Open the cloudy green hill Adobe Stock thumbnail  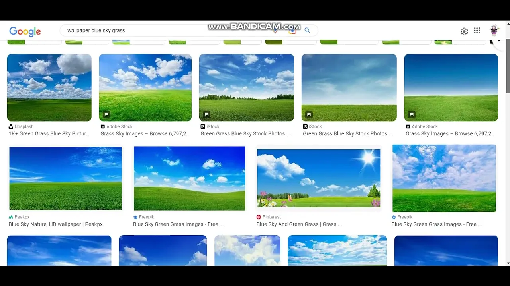pos(145,87)
